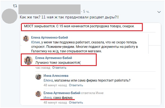Viewport: 165px width, 108px height.
Task: Open Елена avatar beside 'Лучиано тоже закрываются'
Action: click(28, 60)
